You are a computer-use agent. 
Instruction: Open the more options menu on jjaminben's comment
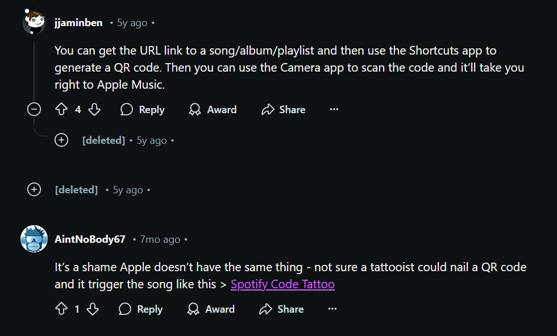point(334,109)
